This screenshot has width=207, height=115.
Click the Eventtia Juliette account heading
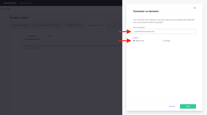[x=19, y=18]
